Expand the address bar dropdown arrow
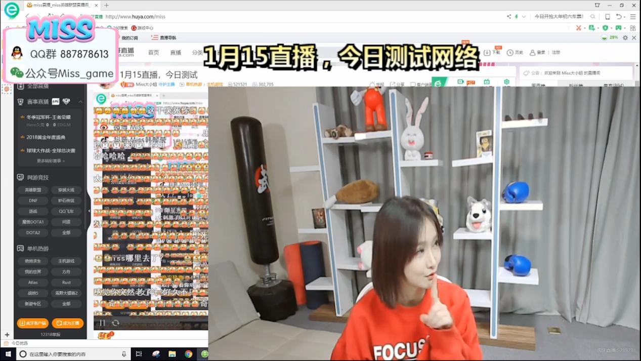 [x=524, y=17]
